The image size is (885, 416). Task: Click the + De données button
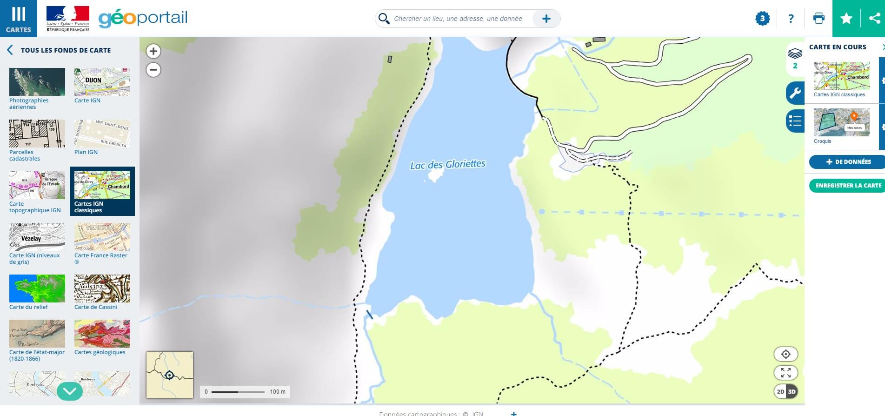pos(847,161)
